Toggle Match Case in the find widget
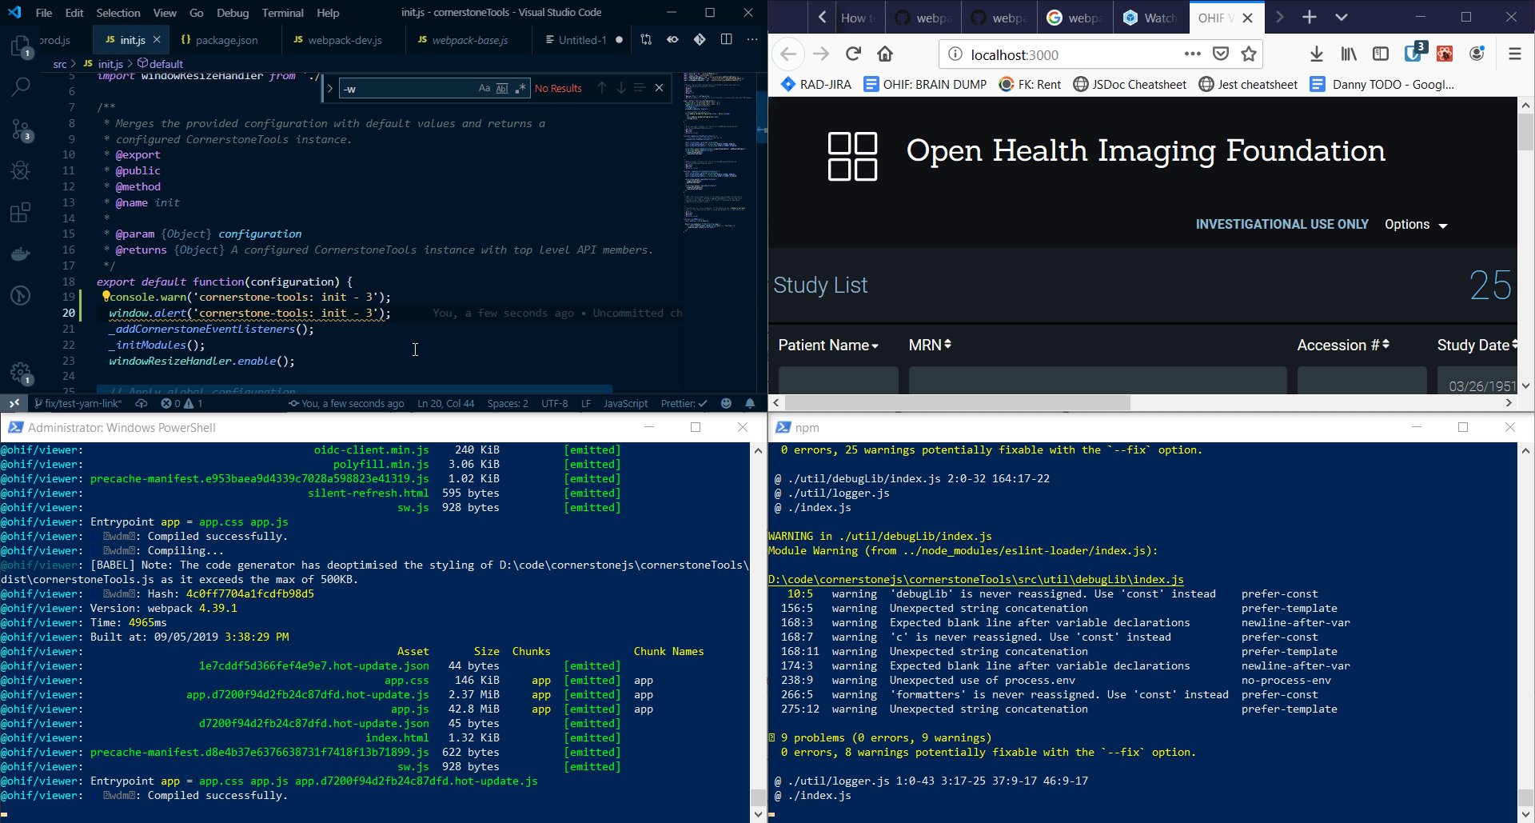1535x823 pixels. point(484,88)
